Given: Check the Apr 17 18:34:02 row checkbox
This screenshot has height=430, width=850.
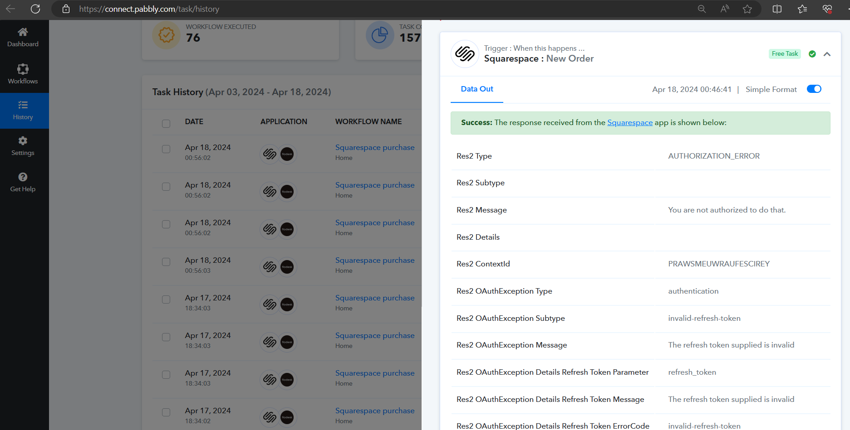Looking at the screenshot, I should [x=166, y=412].
